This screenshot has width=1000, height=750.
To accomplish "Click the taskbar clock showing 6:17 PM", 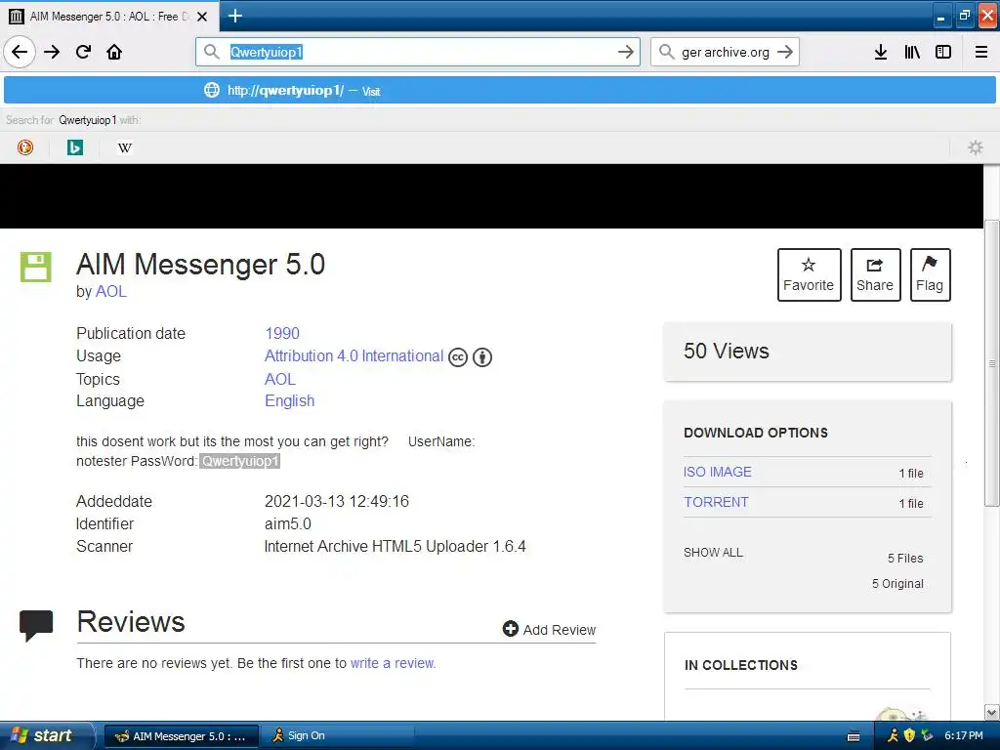I will tap(964, 736).
